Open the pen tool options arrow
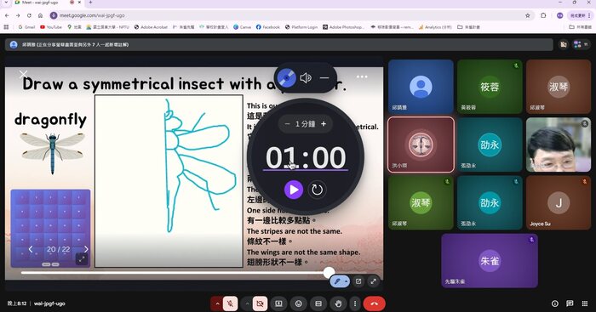 click(346, 281)
